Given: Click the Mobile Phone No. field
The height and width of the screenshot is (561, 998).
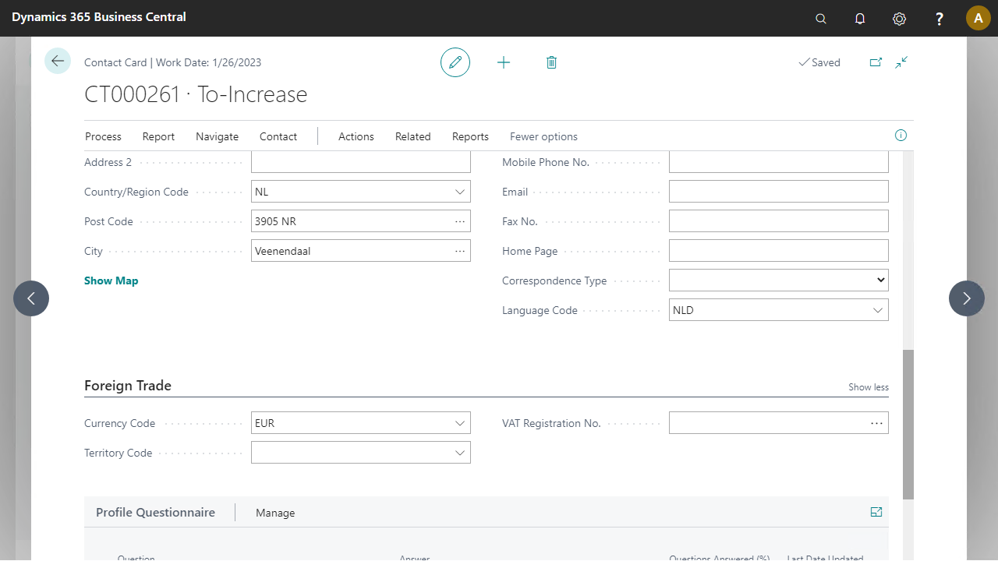Looking at the screenshot, I should 779,162.
